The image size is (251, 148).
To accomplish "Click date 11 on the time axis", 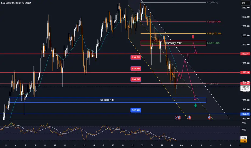I will [45, 145].
